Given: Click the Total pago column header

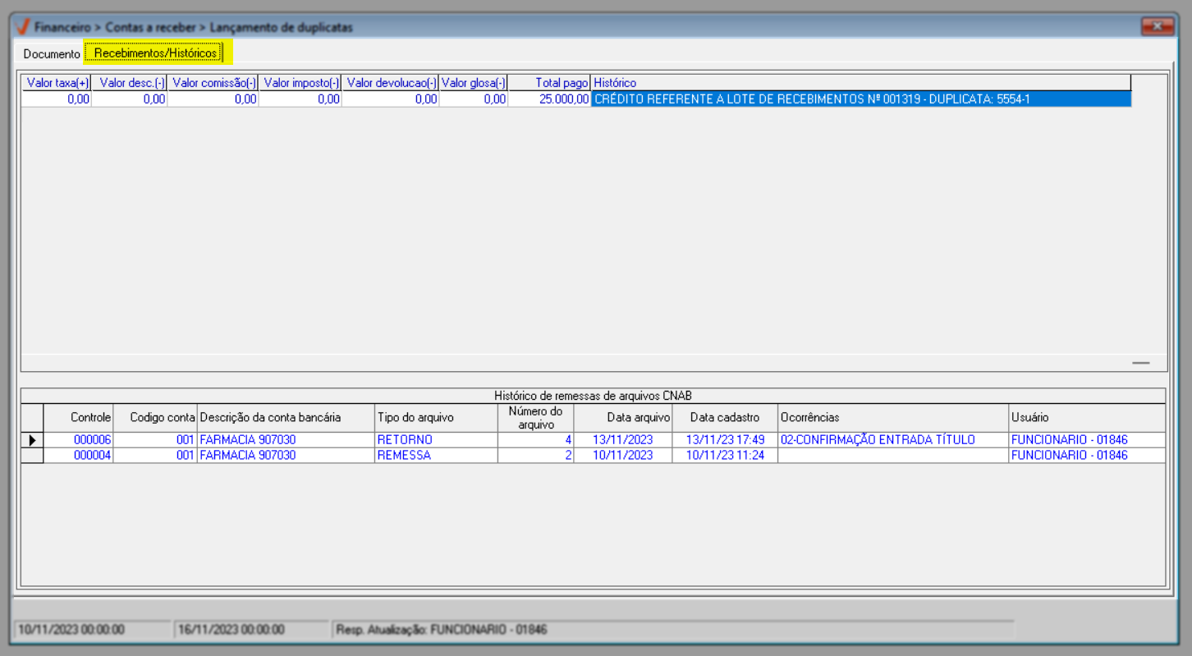Looking at the screenshot, I should click(549, 83).
